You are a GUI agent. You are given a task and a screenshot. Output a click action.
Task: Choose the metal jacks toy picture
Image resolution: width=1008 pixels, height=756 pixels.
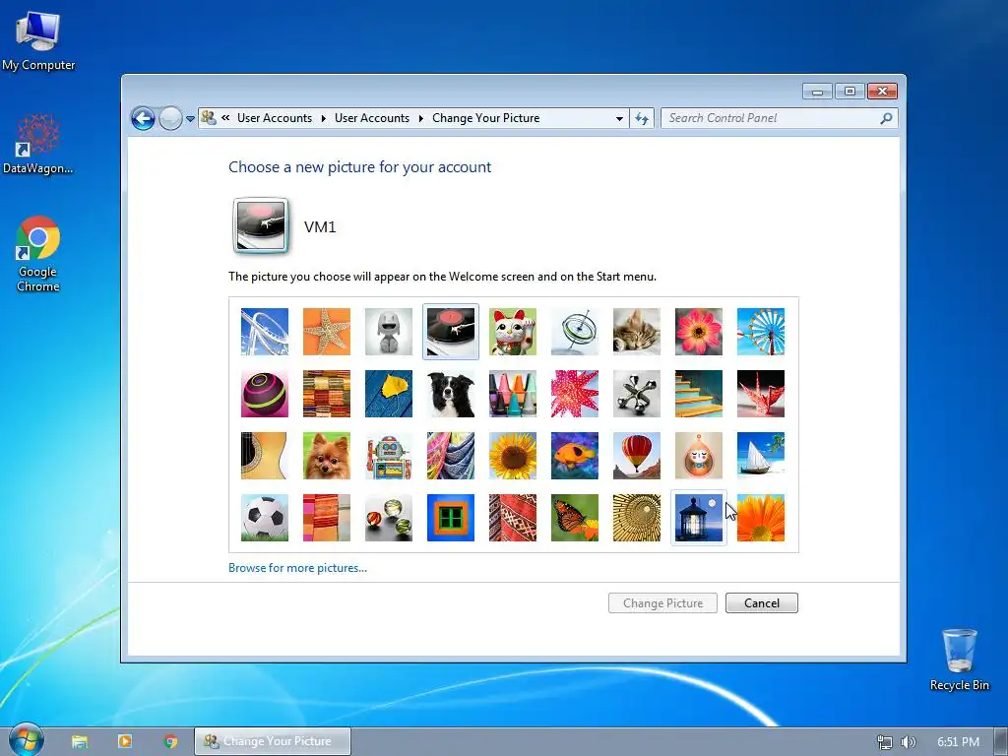[x=637, y=394]
